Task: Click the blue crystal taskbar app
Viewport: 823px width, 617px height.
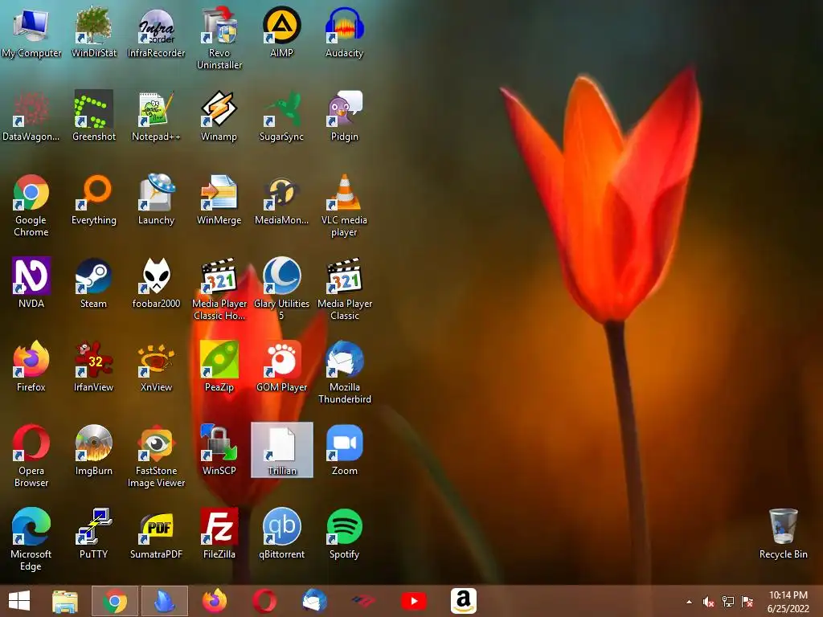Action: (164, 601)
